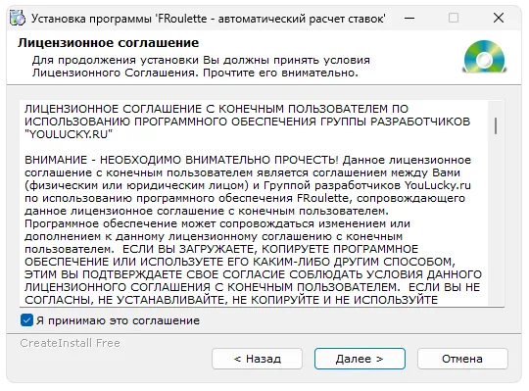Viewport: 529px width, 391px height.
Task: Click the line 'ЛИЦЕНЗИОННОЕ СОГЛАШЕНИЕ С КОНЕЧНЫМ ПОЛЬЗОВАТЕЛЕМ ПО'
Action: pyautogui.click(x=216, y=109)
